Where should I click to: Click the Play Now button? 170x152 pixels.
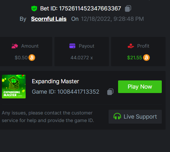tap(140, 87)
